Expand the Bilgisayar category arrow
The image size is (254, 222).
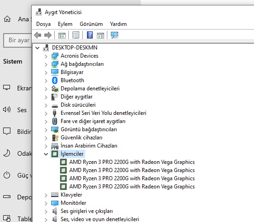click(x=46, y=73)
